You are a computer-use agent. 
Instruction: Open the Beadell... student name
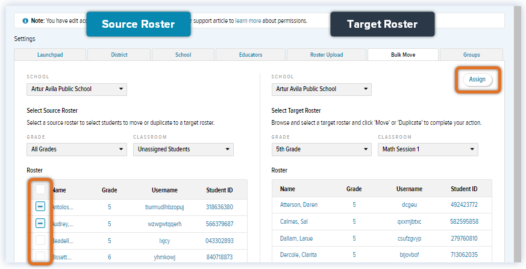tap(63, 241)
